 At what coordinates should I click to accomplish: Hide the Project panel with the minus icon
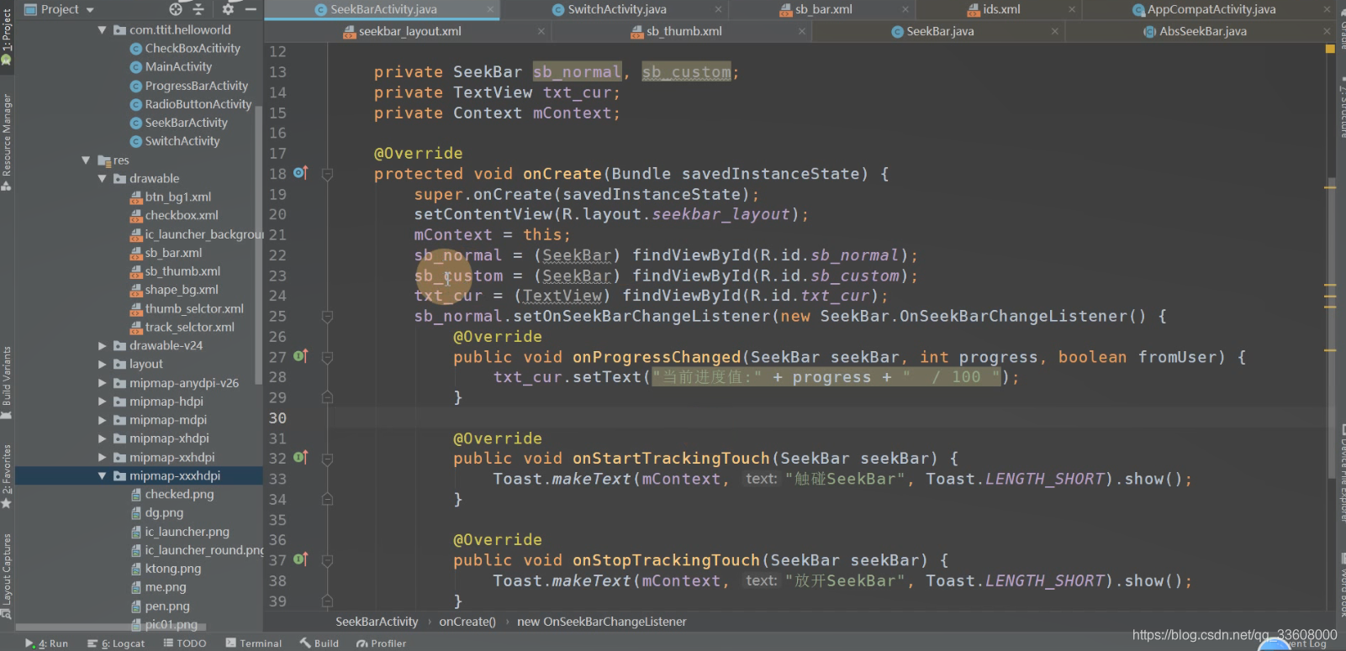(x=251, y=9)
